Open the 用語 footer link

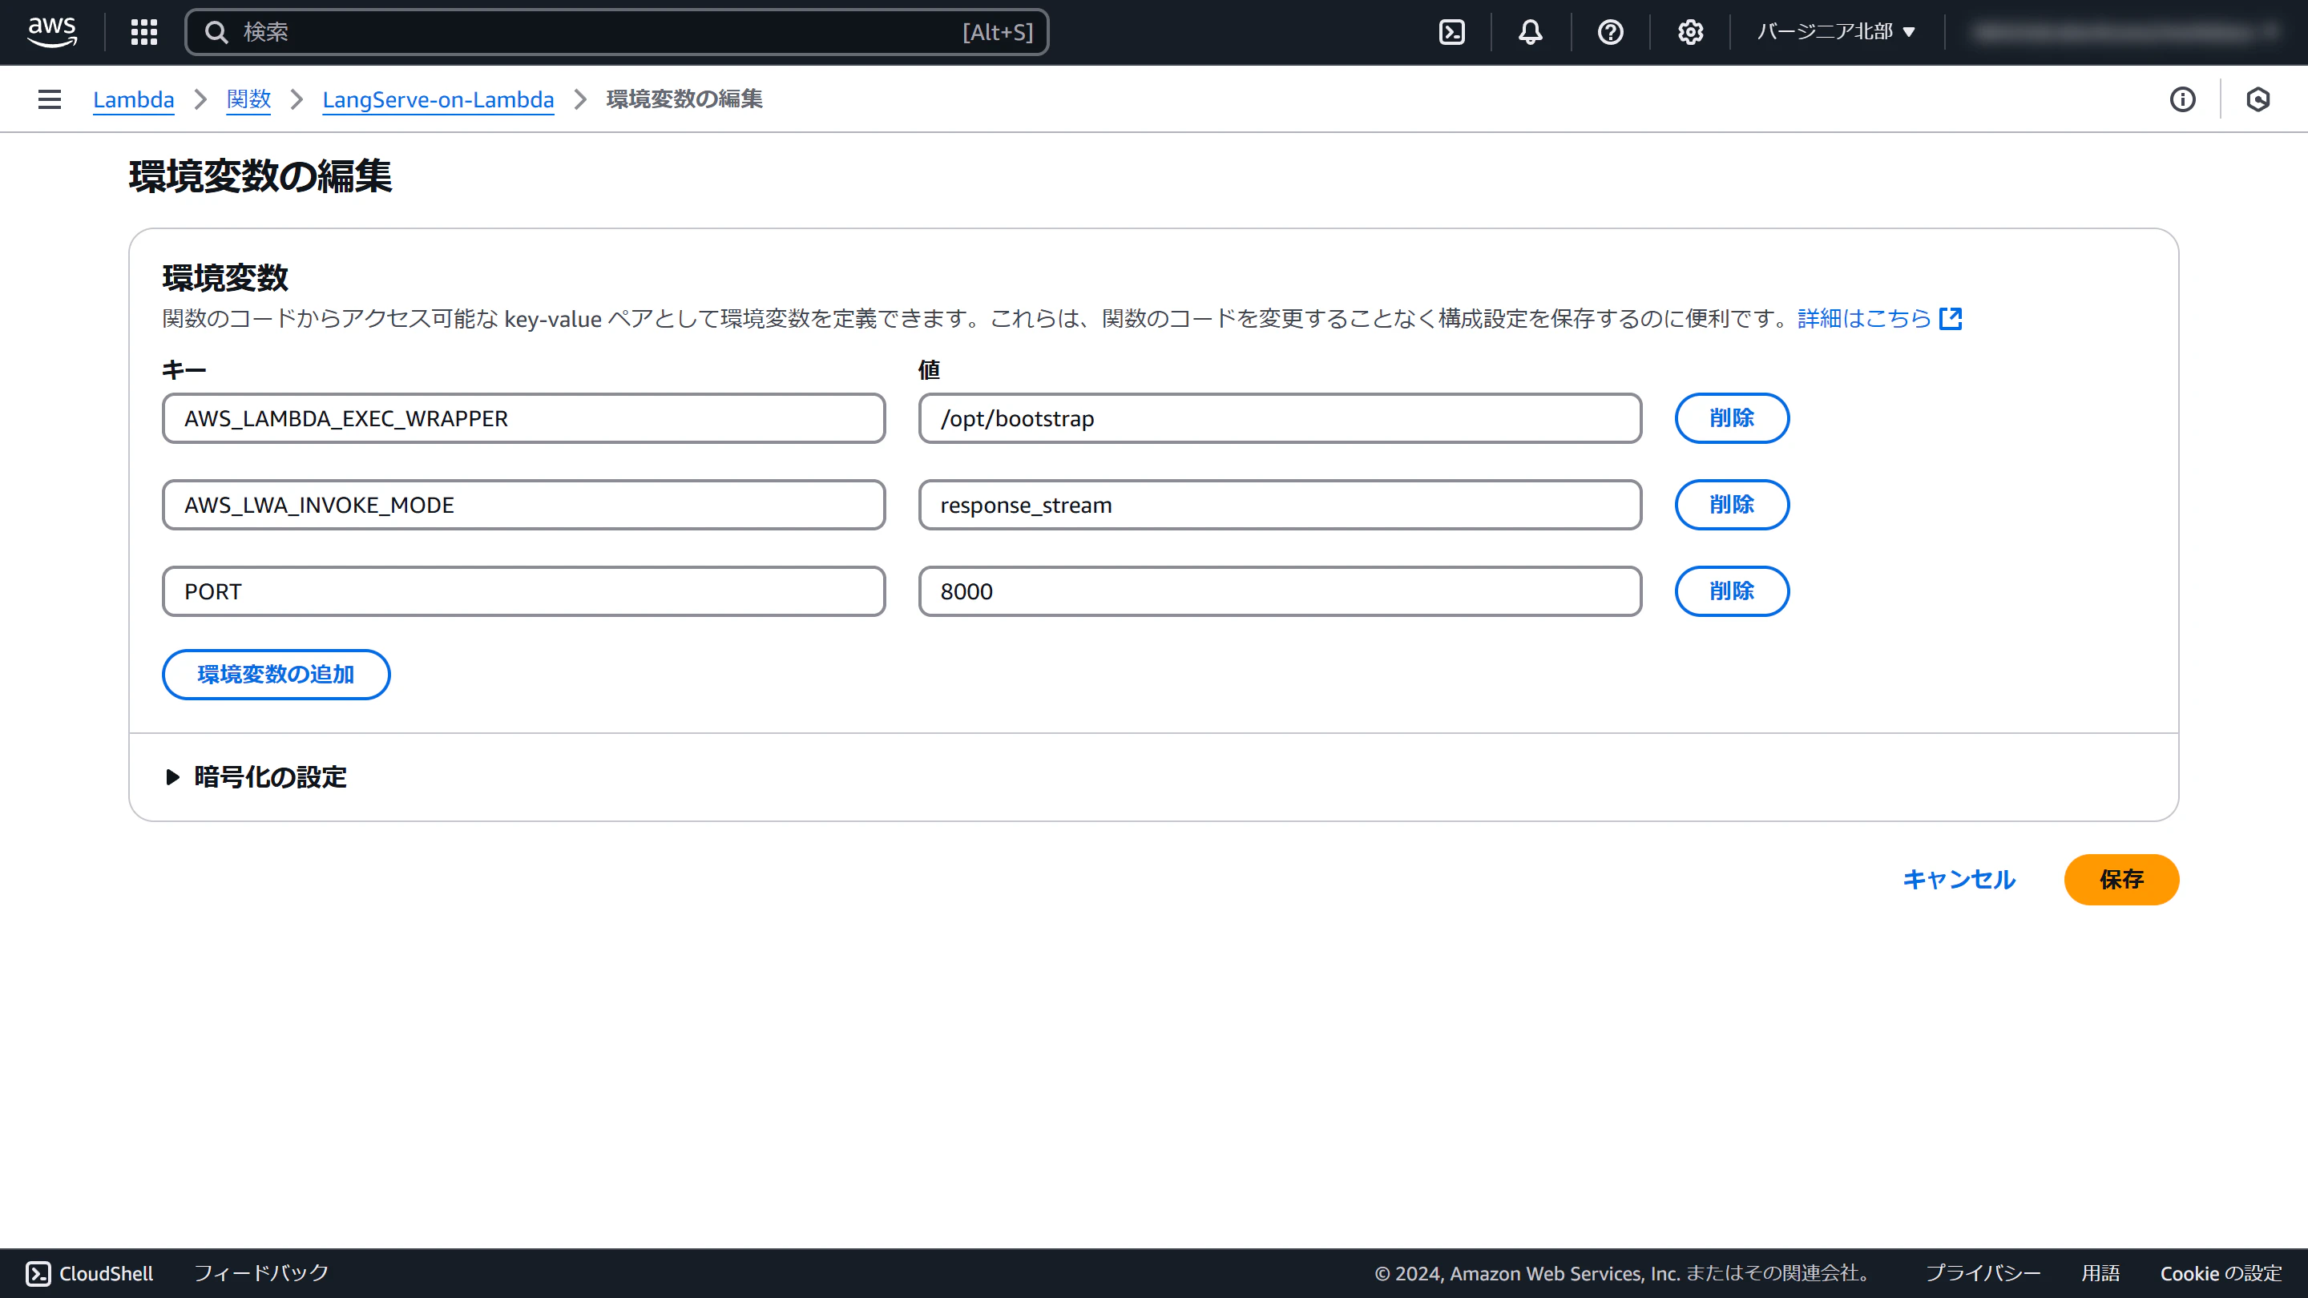2100,1273
